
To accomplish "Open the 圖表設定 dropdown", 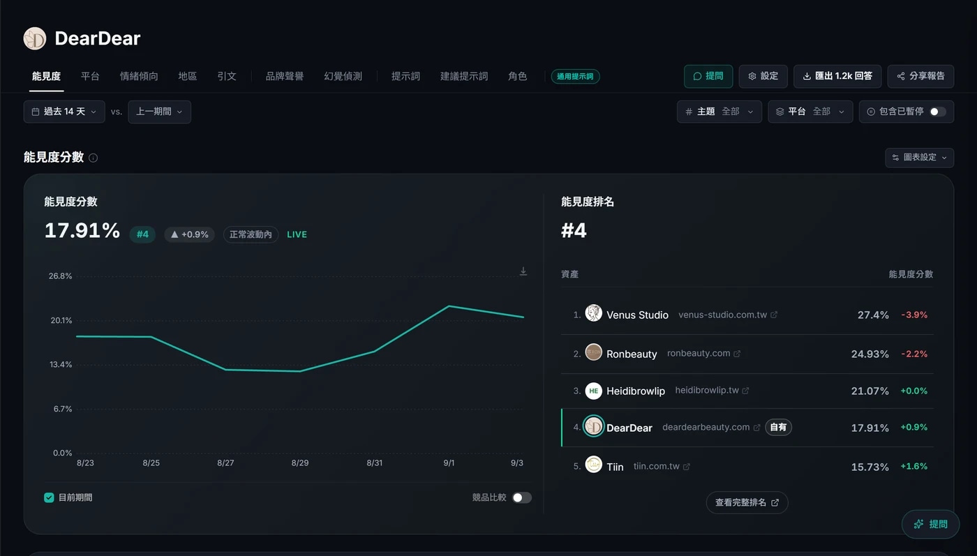I will pos(919,158).
